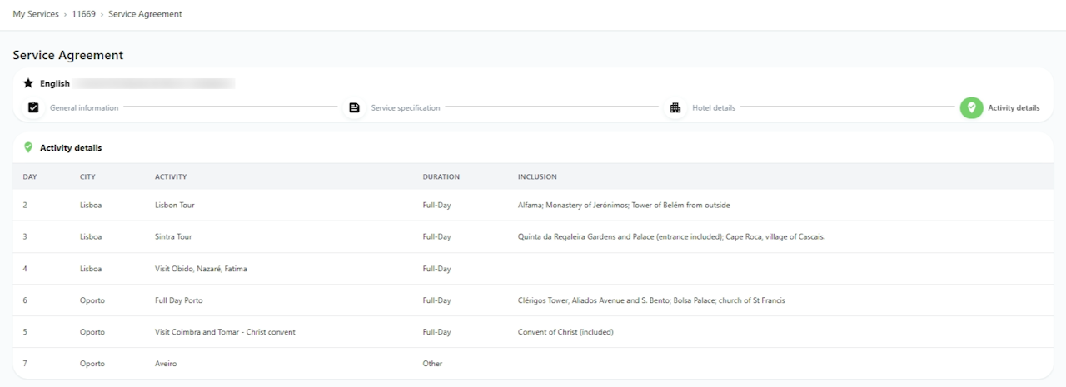
Task: Switch to Service specification step
Action: coord(406,107)
